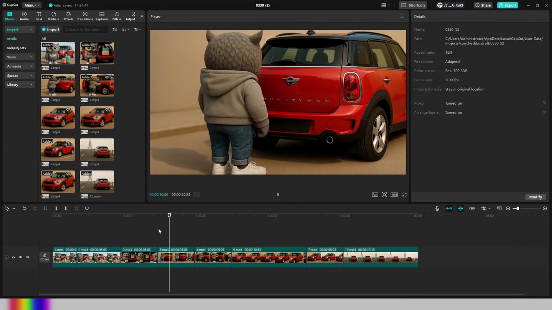Zoom in timeline with plus icon
Viewport: 552px width, 310px height.
click(545, 209)
